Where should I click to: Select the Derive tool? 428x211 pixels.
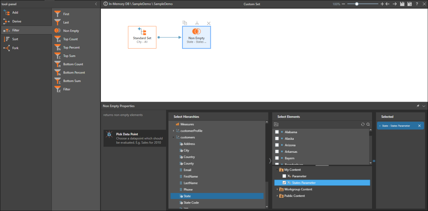click(26, 21)
